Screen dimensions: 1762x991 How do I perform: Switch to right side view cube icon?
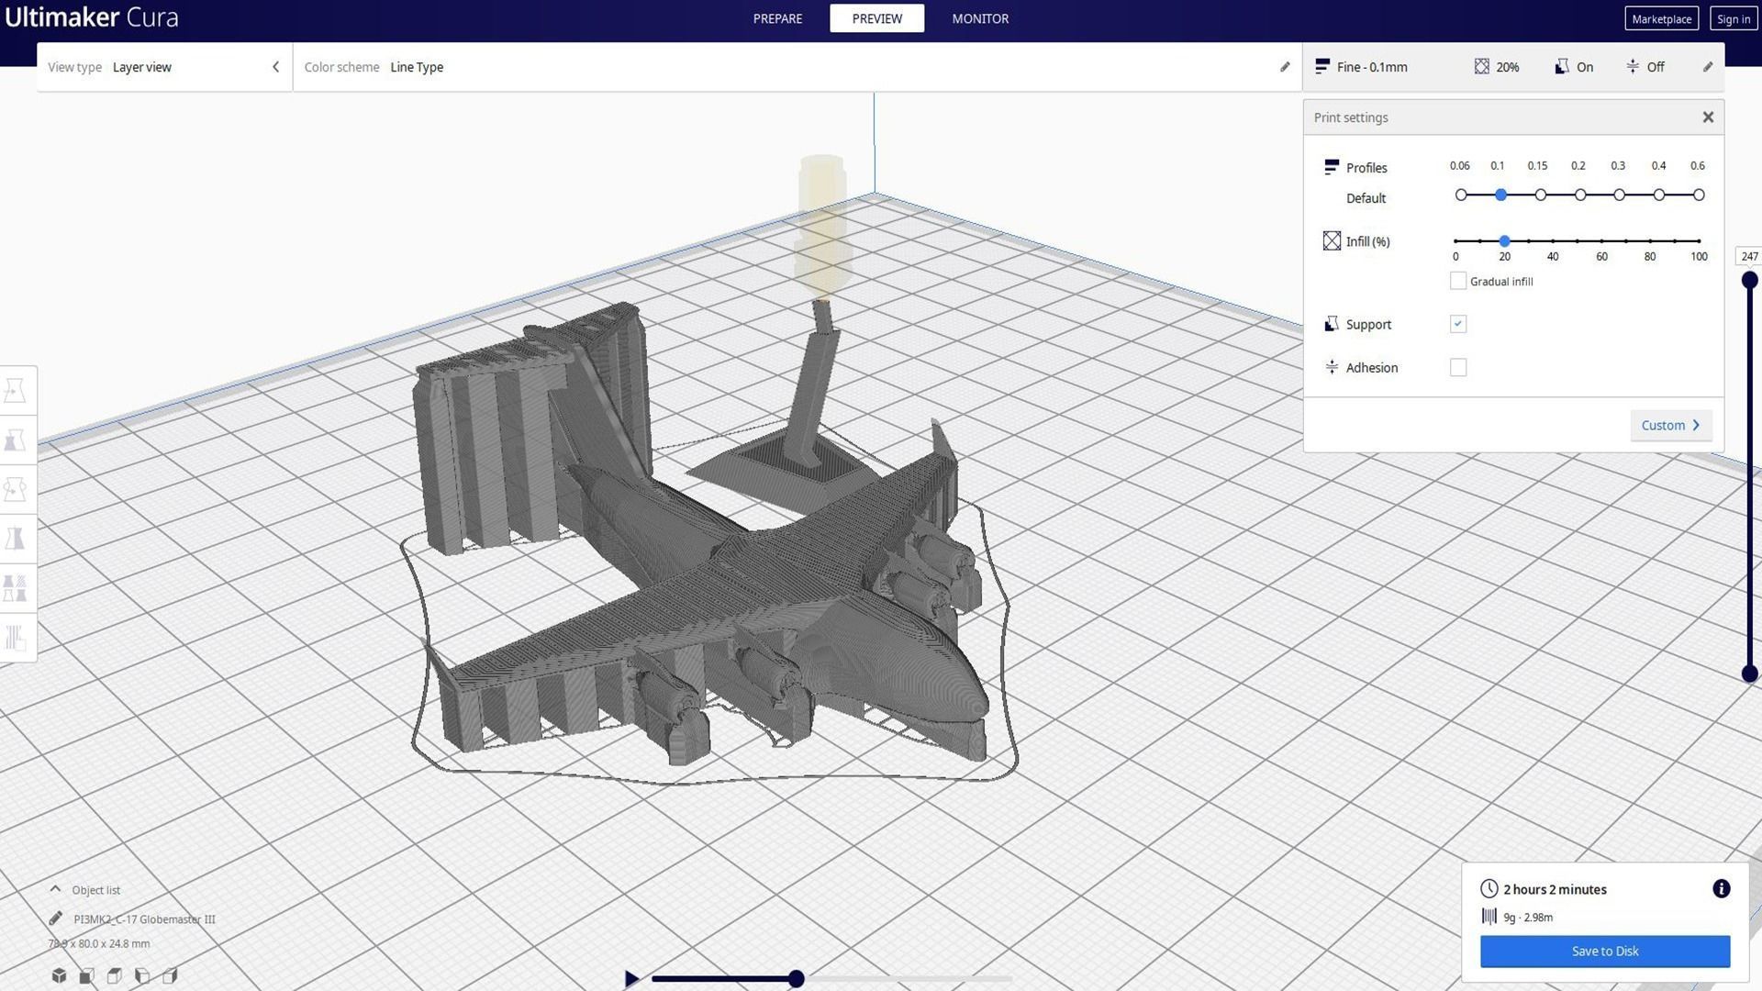[170, 975]
